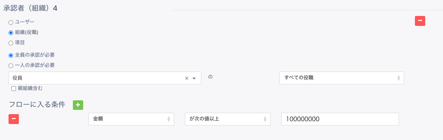Click the の label between the selectors
The image size is (443, 140).
pyautogui.click(x=210, y=77)
